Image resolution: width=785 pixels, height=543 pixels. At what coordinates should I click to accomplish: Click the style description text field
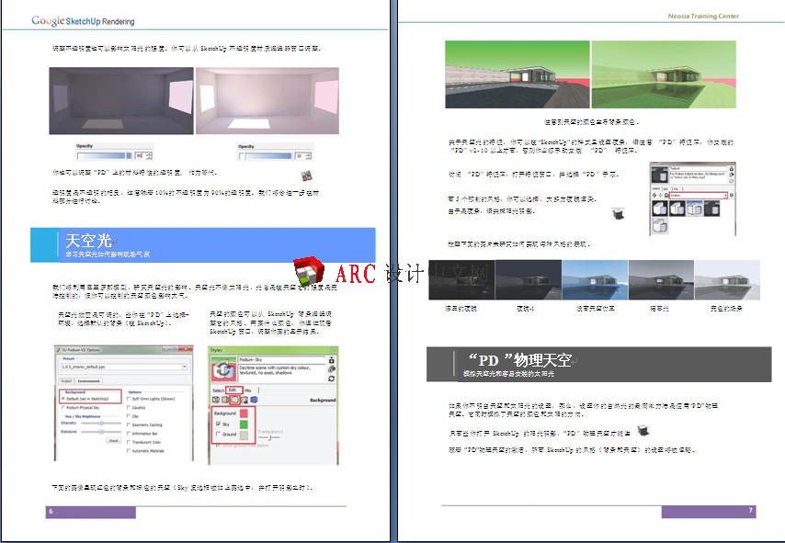(281, 373)
